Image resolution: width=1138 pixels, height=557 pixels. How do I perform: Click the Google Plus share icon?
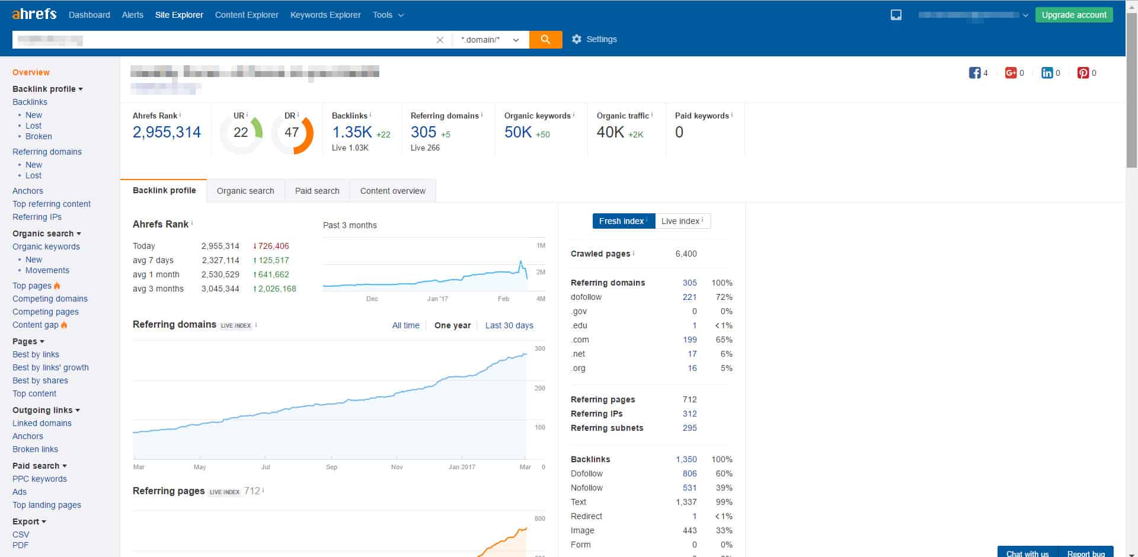[1011, 73]
